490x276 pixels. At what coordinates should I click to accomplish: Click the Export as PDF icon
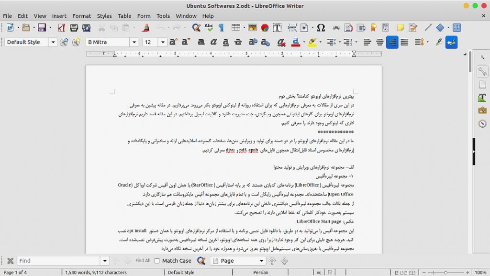pyautogui.click(x=62, y=28)
